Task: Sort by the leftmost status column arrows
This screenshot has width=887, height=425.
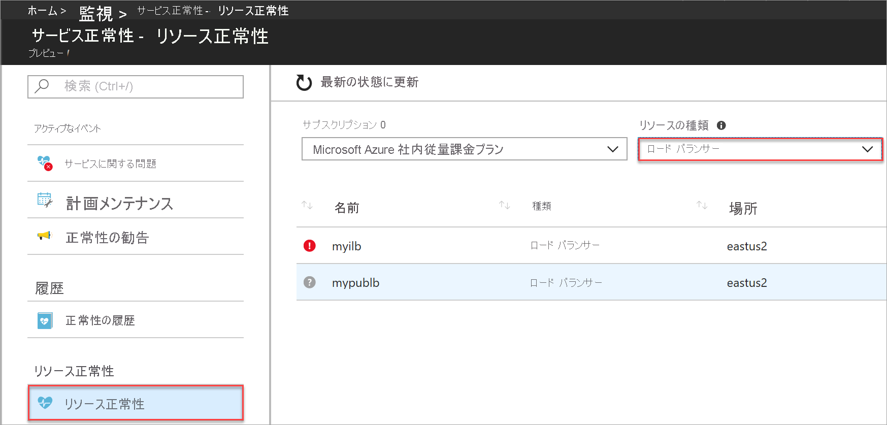Action: 307,205
